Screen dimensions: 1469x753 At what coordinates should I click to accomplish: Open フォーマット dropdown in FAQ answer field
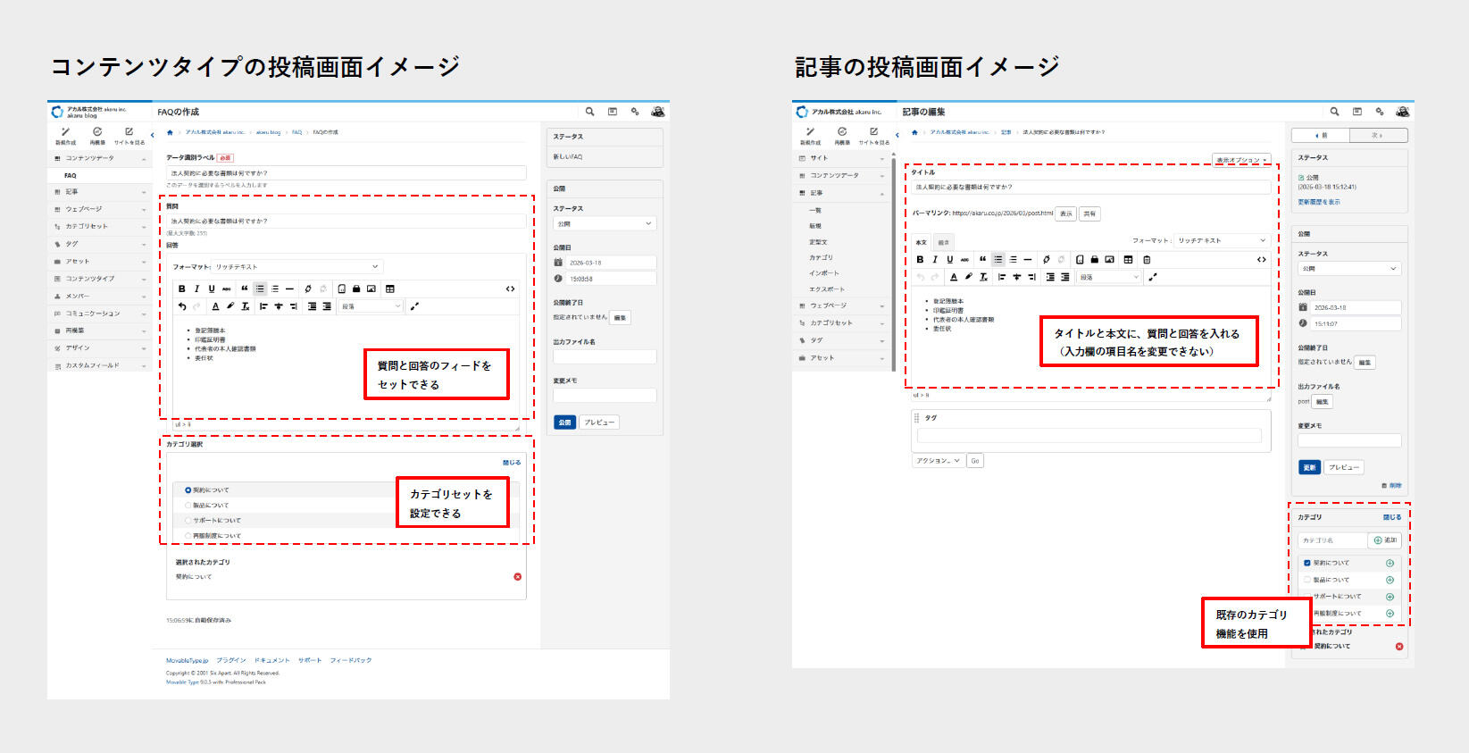point(297,266)
